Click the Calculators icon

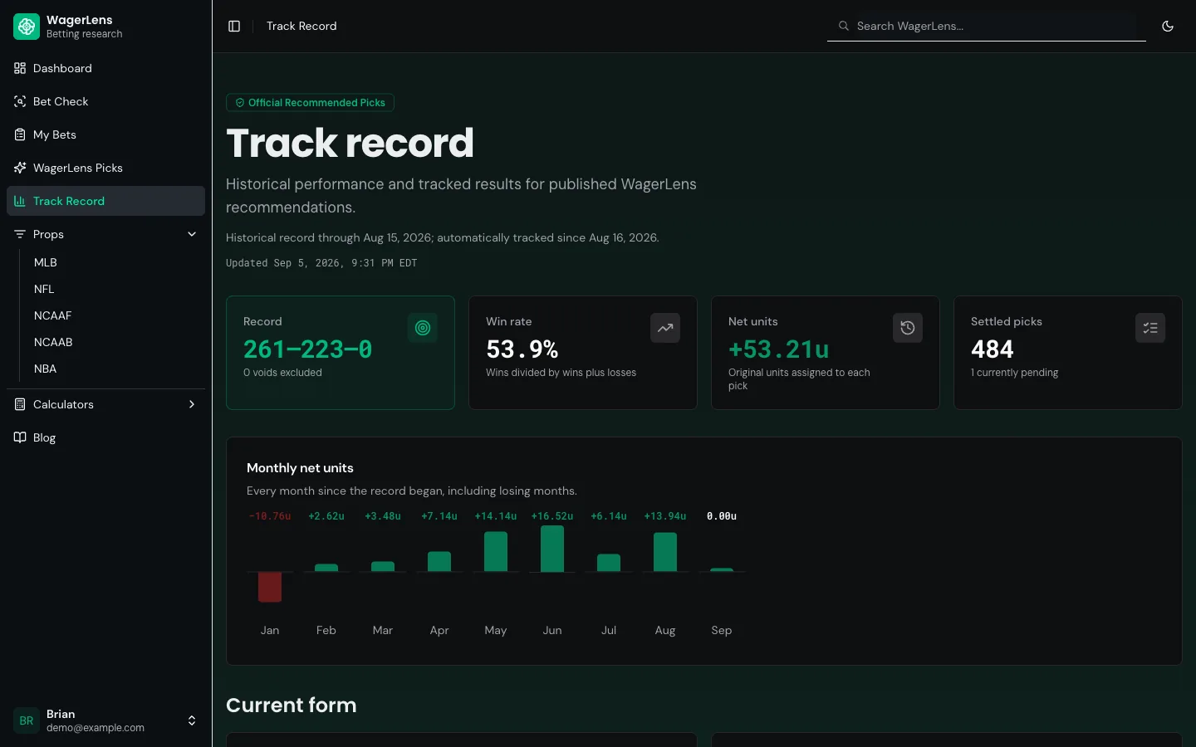[x=20, y=404]
